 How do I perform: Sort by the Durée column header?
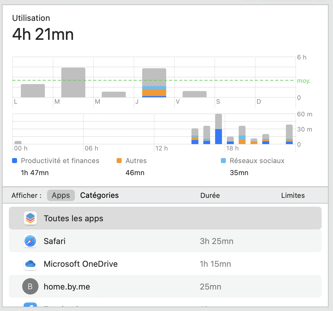click(210, 196)
